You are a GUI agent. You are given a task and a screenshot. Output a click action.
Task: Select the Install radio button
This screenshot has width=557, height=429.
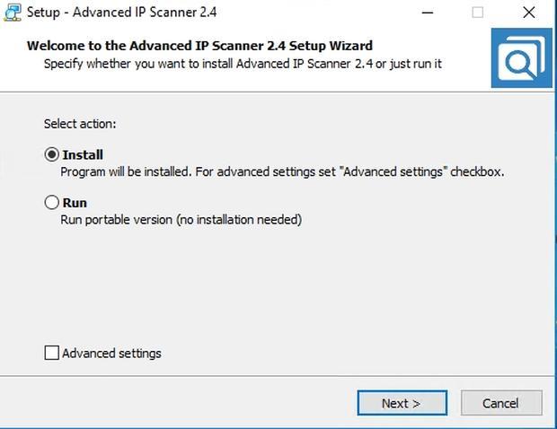(52, 154)
